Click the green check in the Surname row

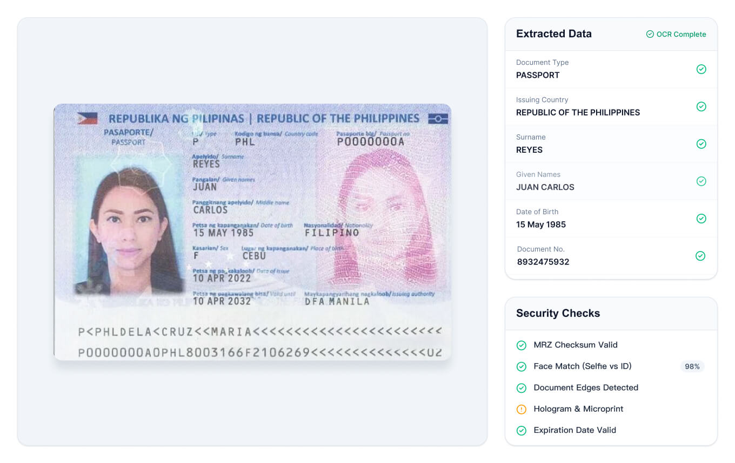click(x=701, y=144)
